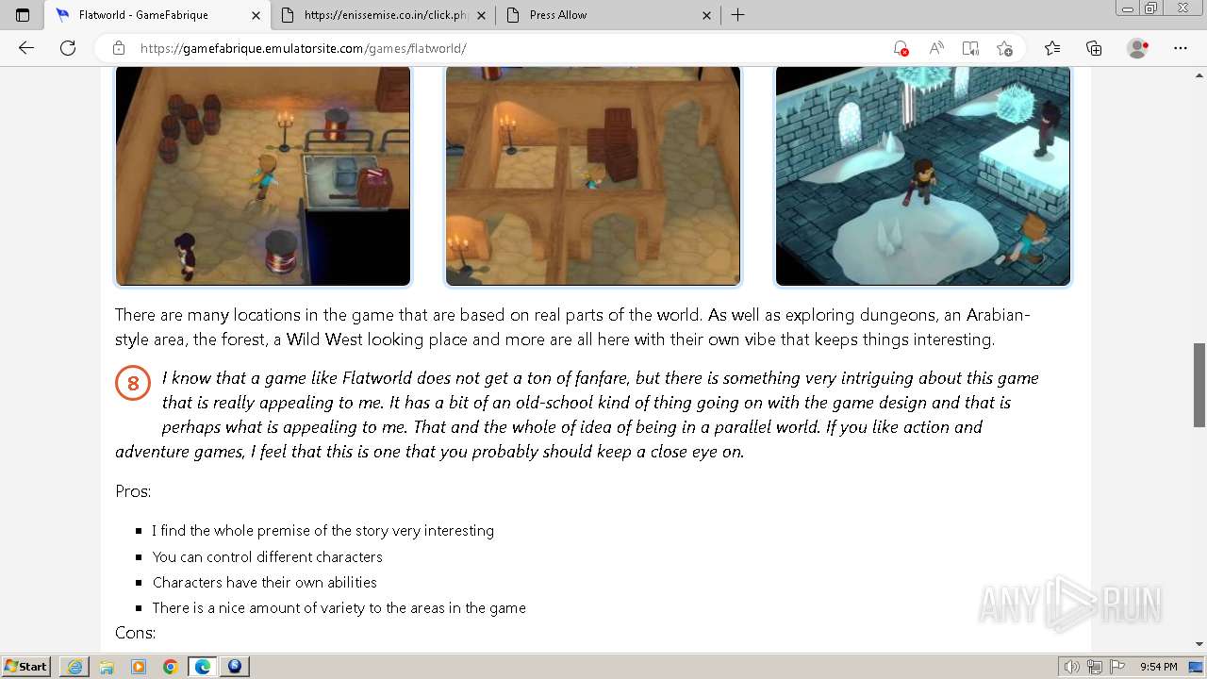Click the vertical scrollbar thumb
This screenshot has height=679, width=1207.
[1199, 385]
